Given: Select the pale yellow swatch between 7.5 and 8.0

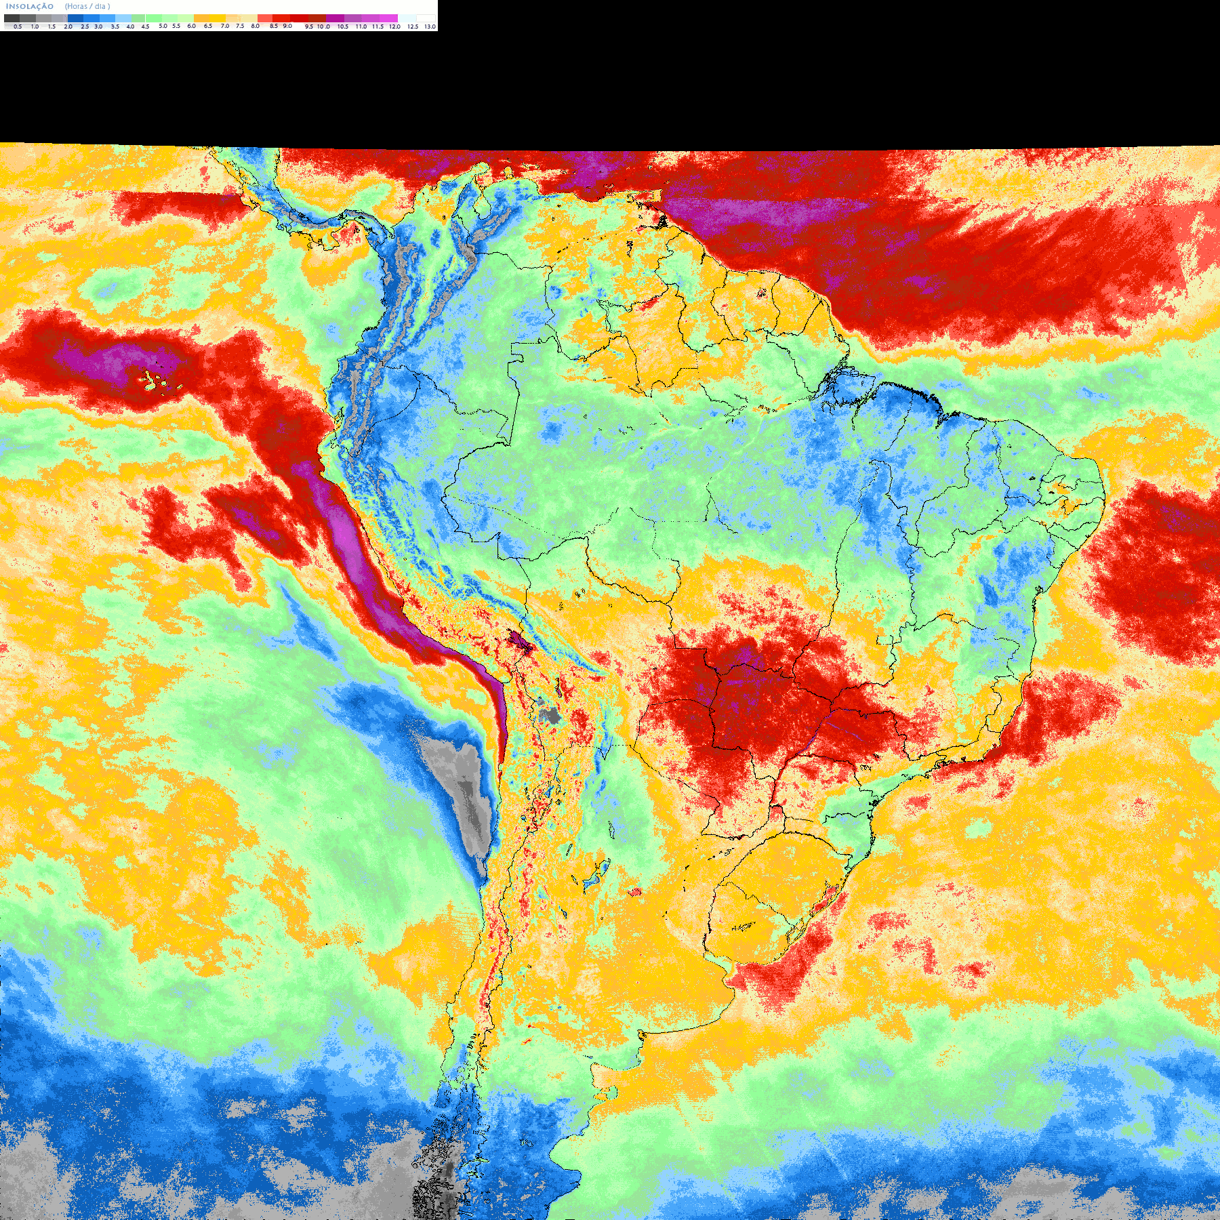Looking at the screenshot, I should point(249,18).
